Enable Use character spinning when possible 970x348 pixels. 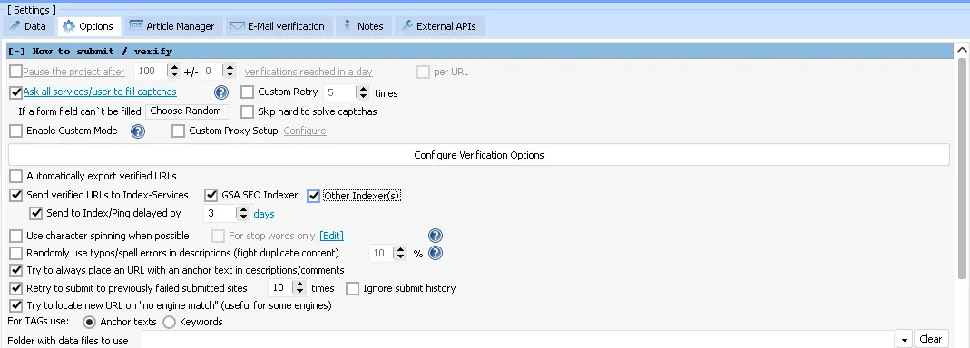tap(16, 237)
